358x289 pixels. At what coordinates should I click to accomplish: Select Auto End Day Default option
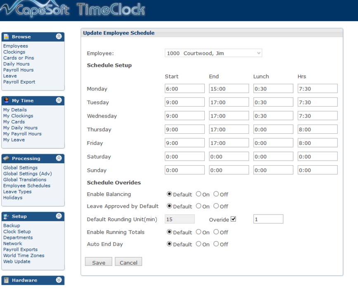[x=169, y=244]
